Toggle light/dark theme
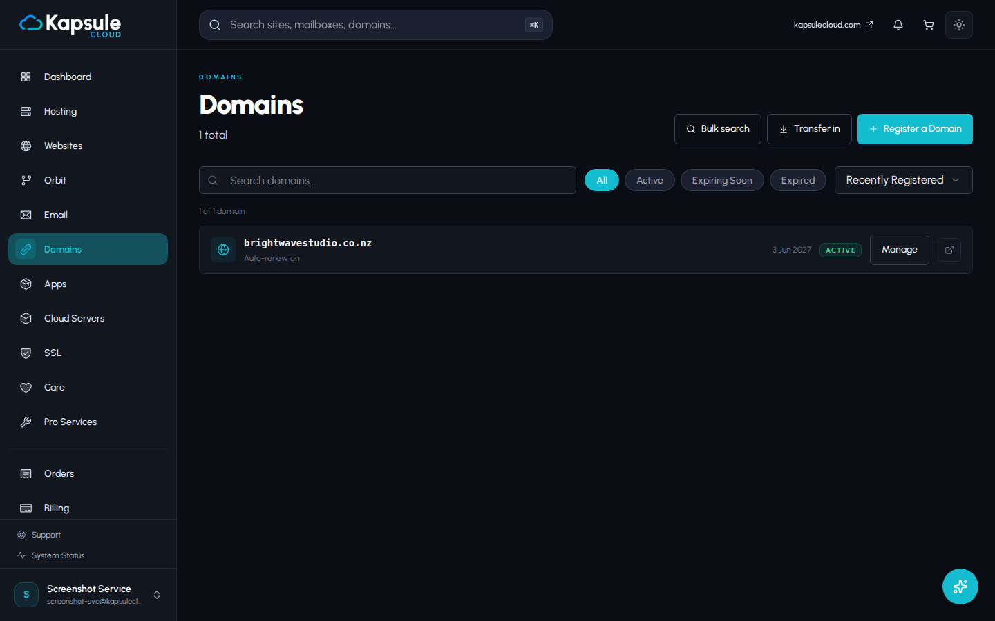The image size is (995, 621). coord(959,25)
